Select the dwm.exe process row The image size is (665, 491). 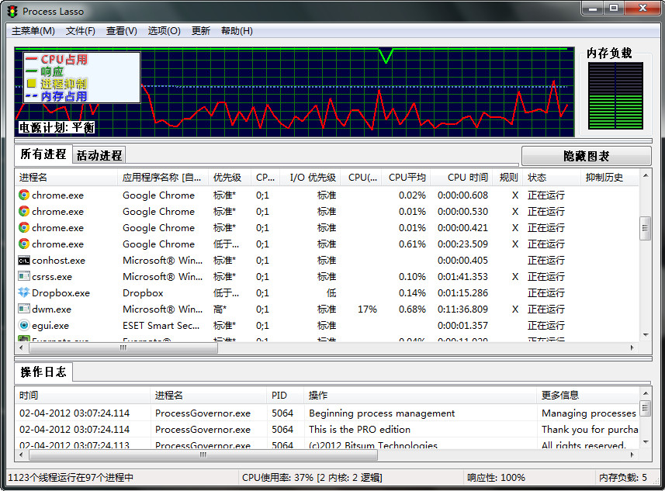pyautogui.click(x=327, y=309)
